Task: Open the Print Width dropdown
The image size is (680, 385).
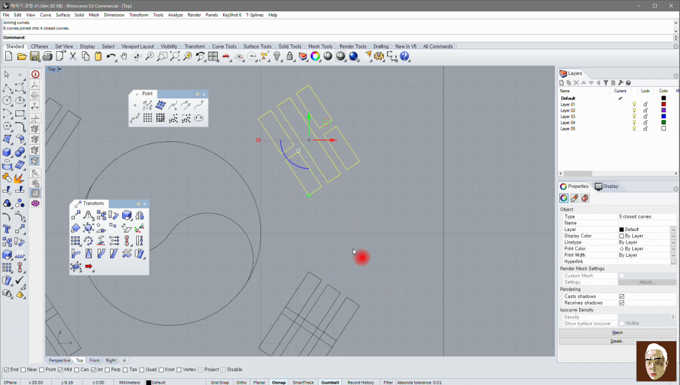Action: coord(673,256)
